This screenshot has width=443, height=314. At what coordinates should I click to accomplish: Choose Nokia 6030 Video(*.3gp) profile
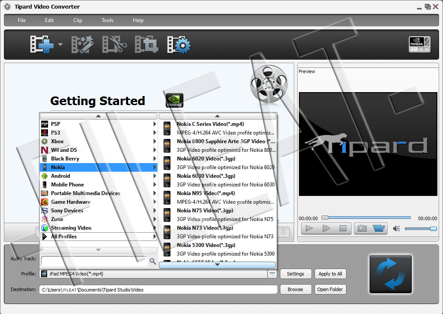tap(218, 180)
